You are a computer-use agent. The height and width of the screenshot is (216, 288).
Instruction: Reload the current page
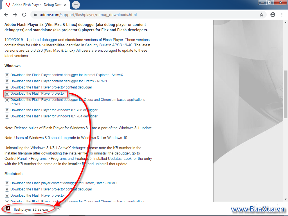click(24, 15)
